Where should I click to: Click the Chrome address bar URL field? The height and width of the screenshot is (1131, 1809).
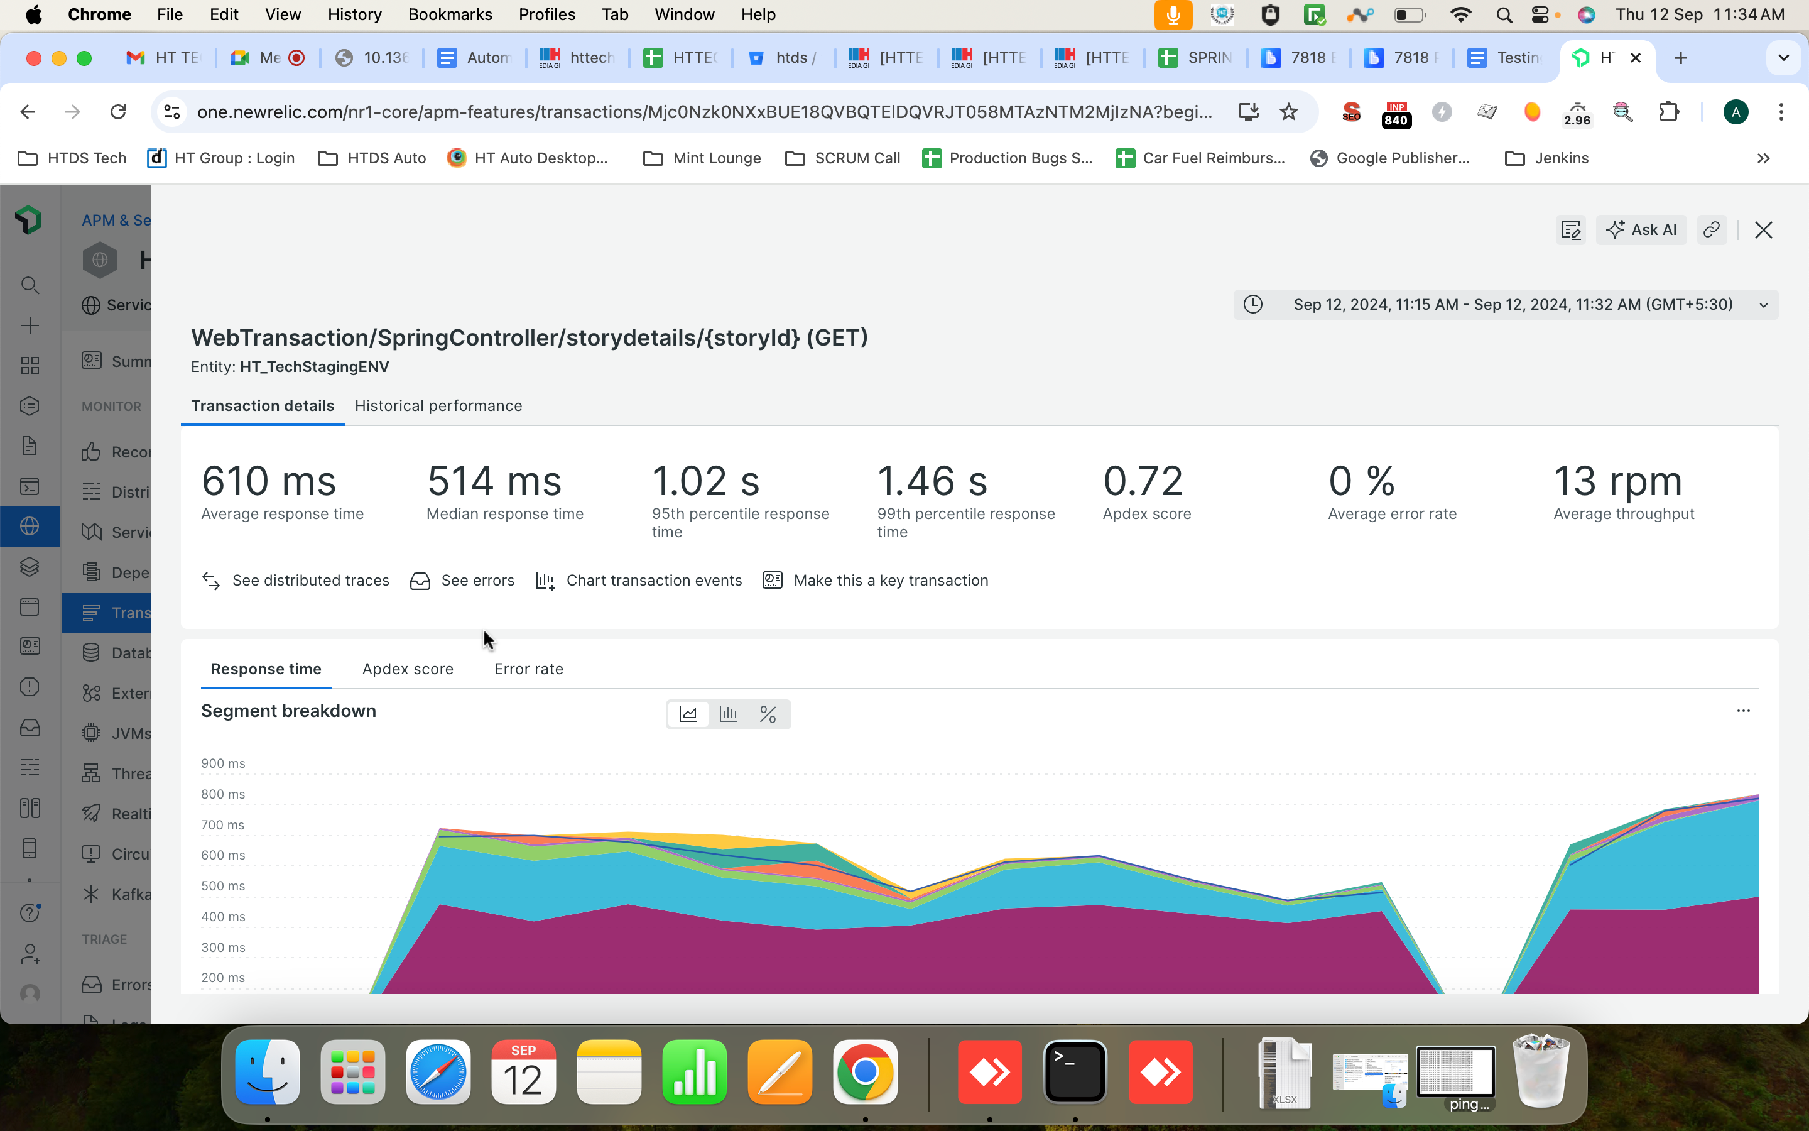703,112
